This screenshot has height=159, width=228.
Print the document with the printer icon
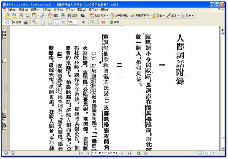pyautogui.click(x=28, y=16)
